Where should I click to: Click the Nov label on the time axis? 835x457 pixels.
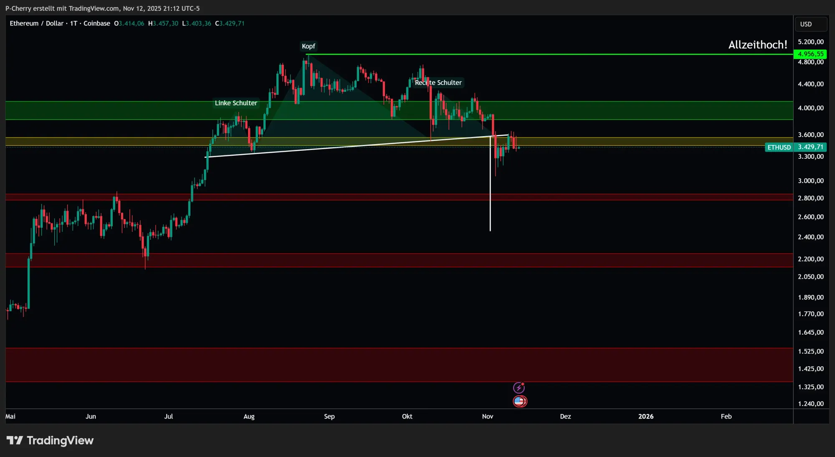pyautogui.click(x=488, y=416)
